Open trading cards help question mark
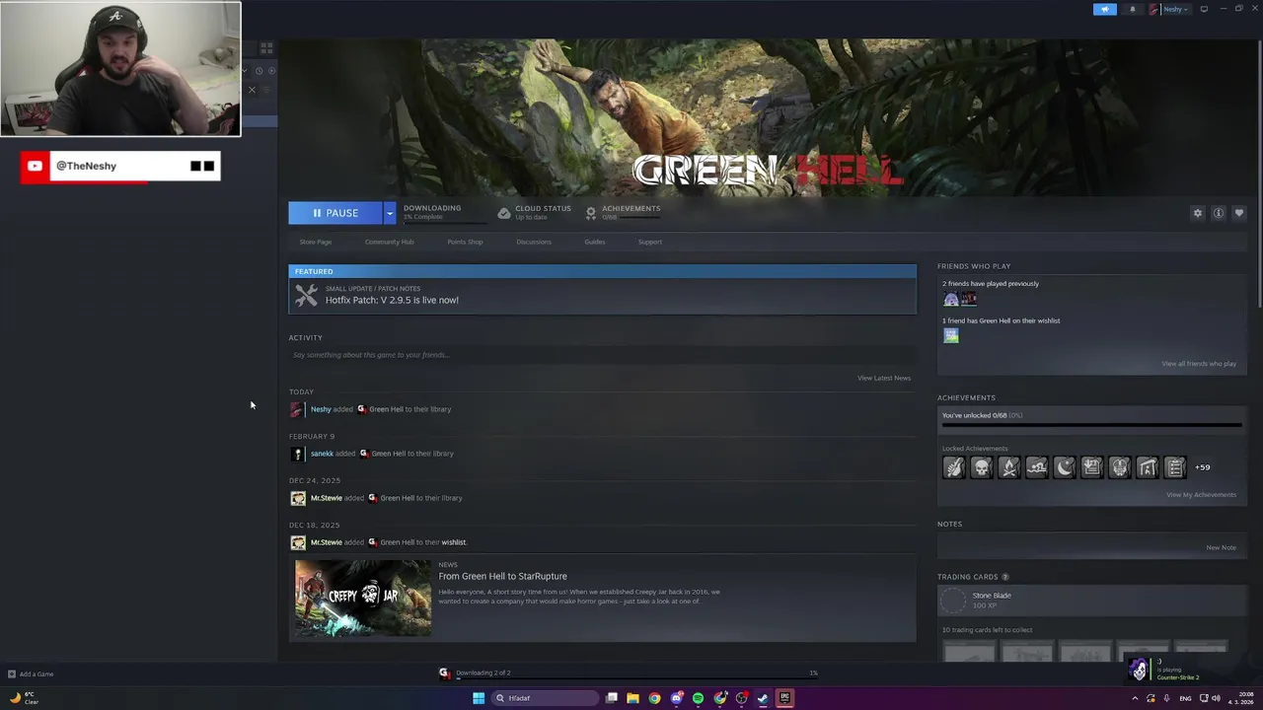The image size is (1263, 710). (x=1005, y=577)
